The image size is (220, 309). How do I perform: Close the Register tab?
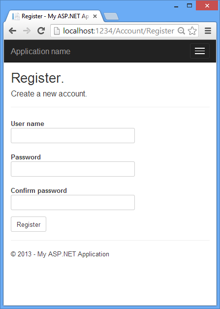point(95,16)
